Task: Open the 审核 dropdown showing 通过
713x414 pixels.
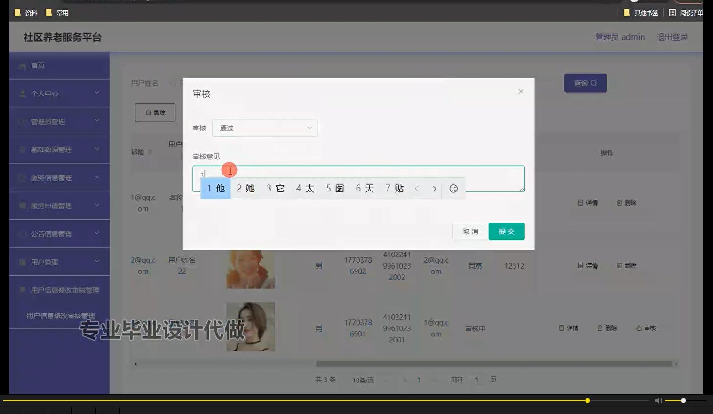Action: [x=265, y=128]
